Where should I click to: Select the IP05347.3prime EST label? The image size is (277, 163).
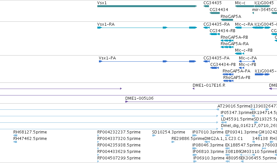coord(236,113)
